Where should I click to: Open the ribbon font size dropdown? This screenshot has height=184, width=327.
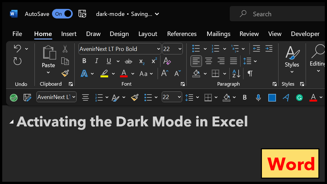coord(180,49)
